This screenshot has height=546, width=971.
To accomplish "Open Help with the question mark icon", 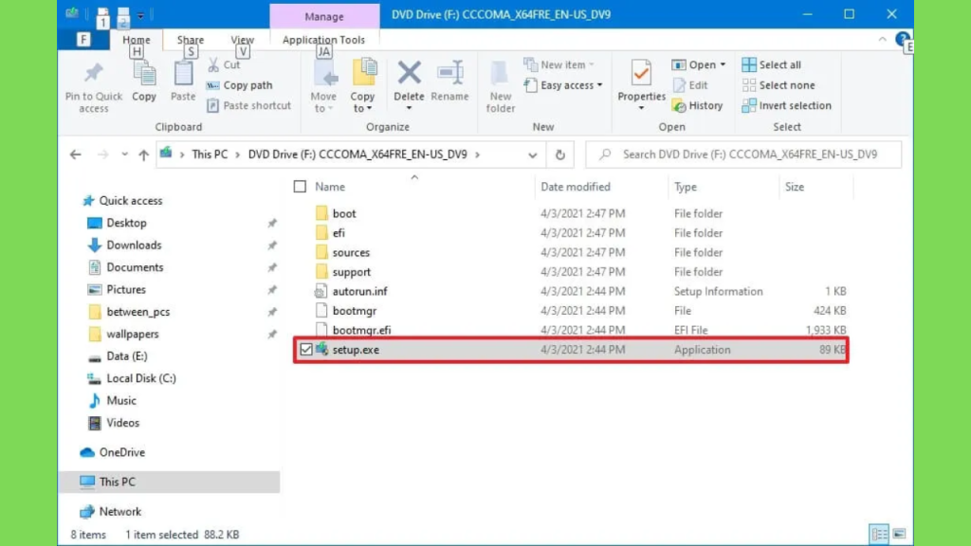I will 902,40.
